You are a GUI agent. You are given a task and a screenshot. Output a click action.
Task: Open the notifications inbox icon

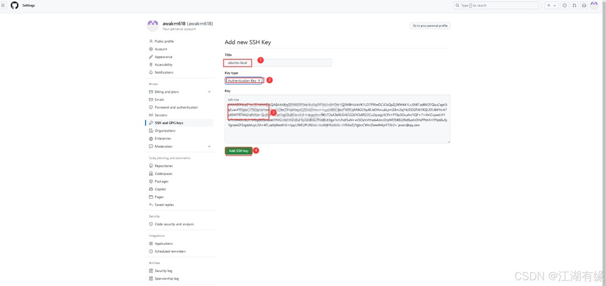(x=584, y=5)
